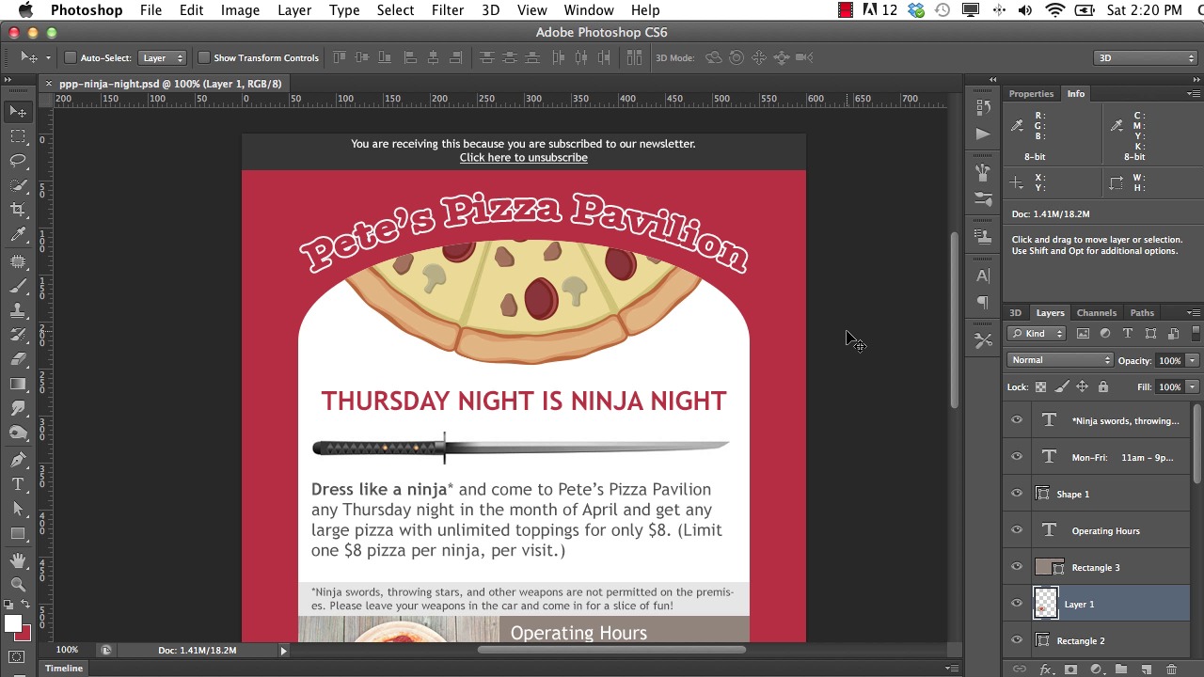Switch to the Properties tab
1204x677 pixels.
click(x=1031, y=94)
